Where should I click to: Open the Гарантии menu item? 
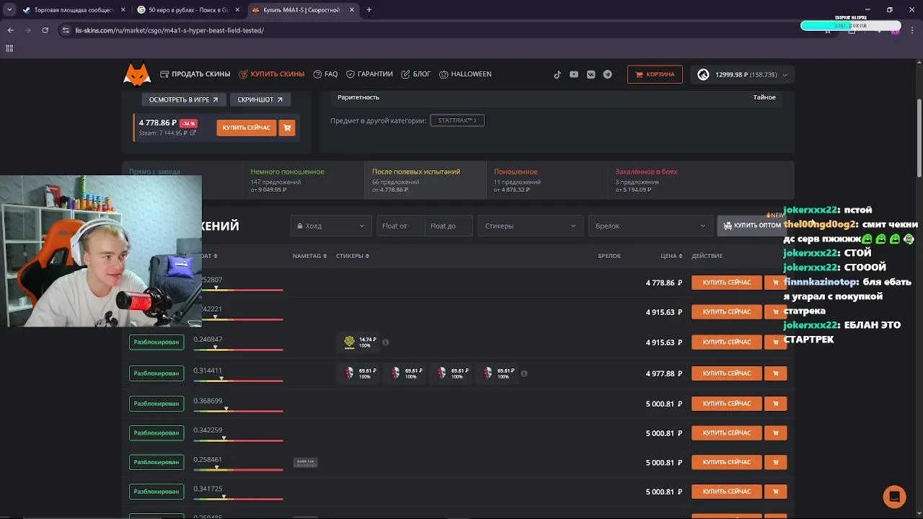pyautogui.click(x=369, y=74)
